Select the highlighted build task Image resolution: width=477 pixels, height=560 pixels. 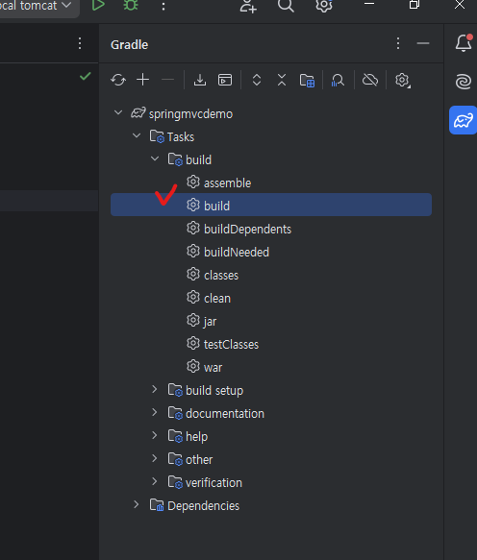tap(271, 205)
